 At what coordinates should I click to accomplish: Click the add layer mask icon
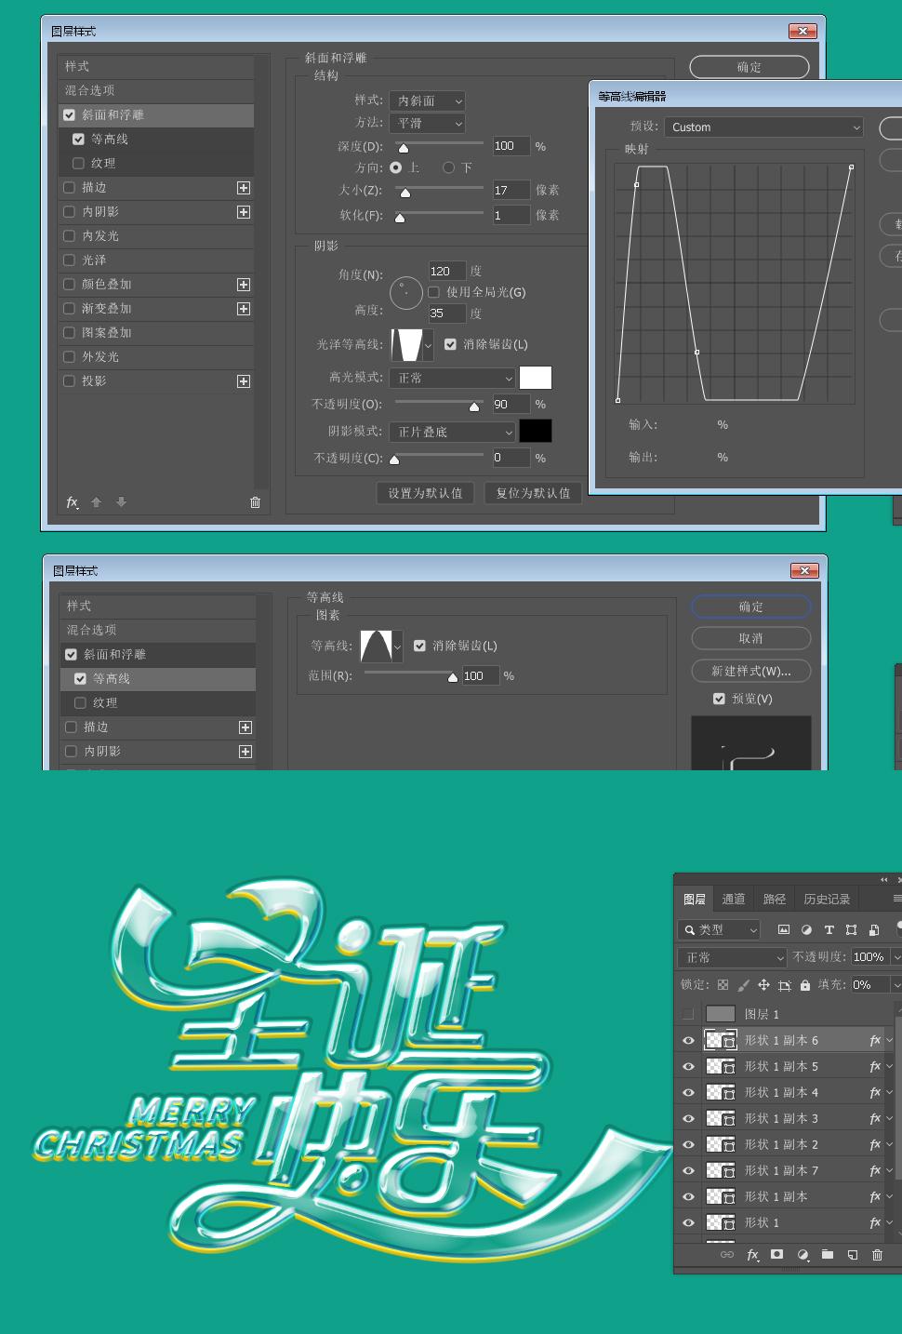click(x=777, y=1255)
